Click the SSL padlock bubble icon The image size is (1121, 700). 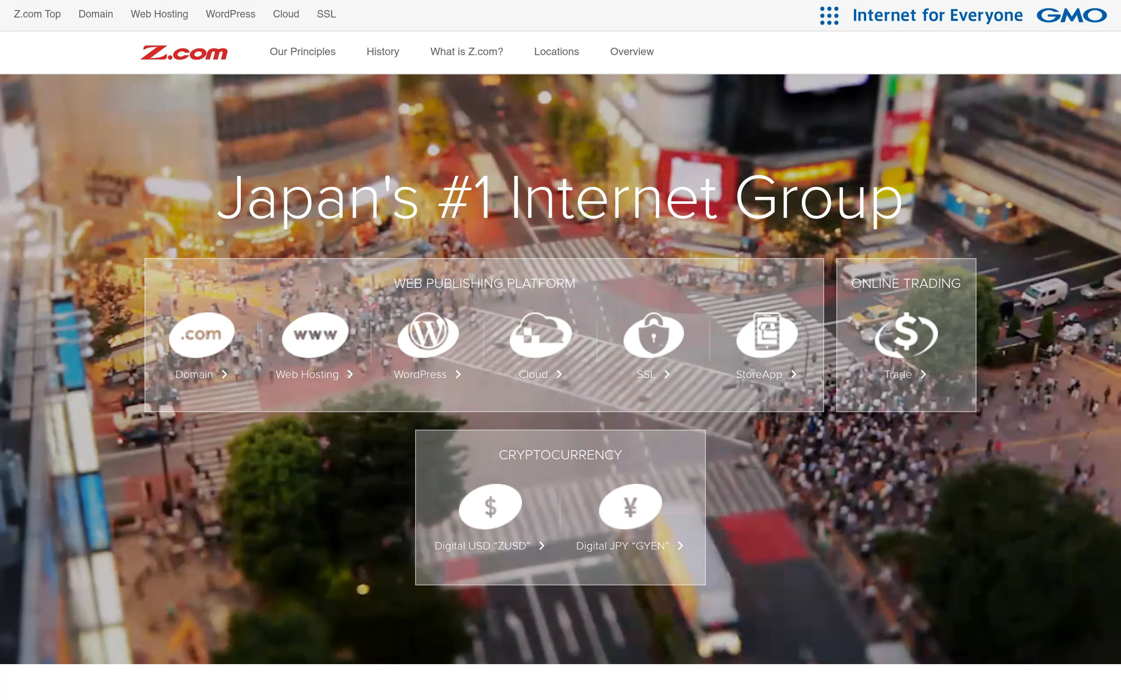click(654, 334)
